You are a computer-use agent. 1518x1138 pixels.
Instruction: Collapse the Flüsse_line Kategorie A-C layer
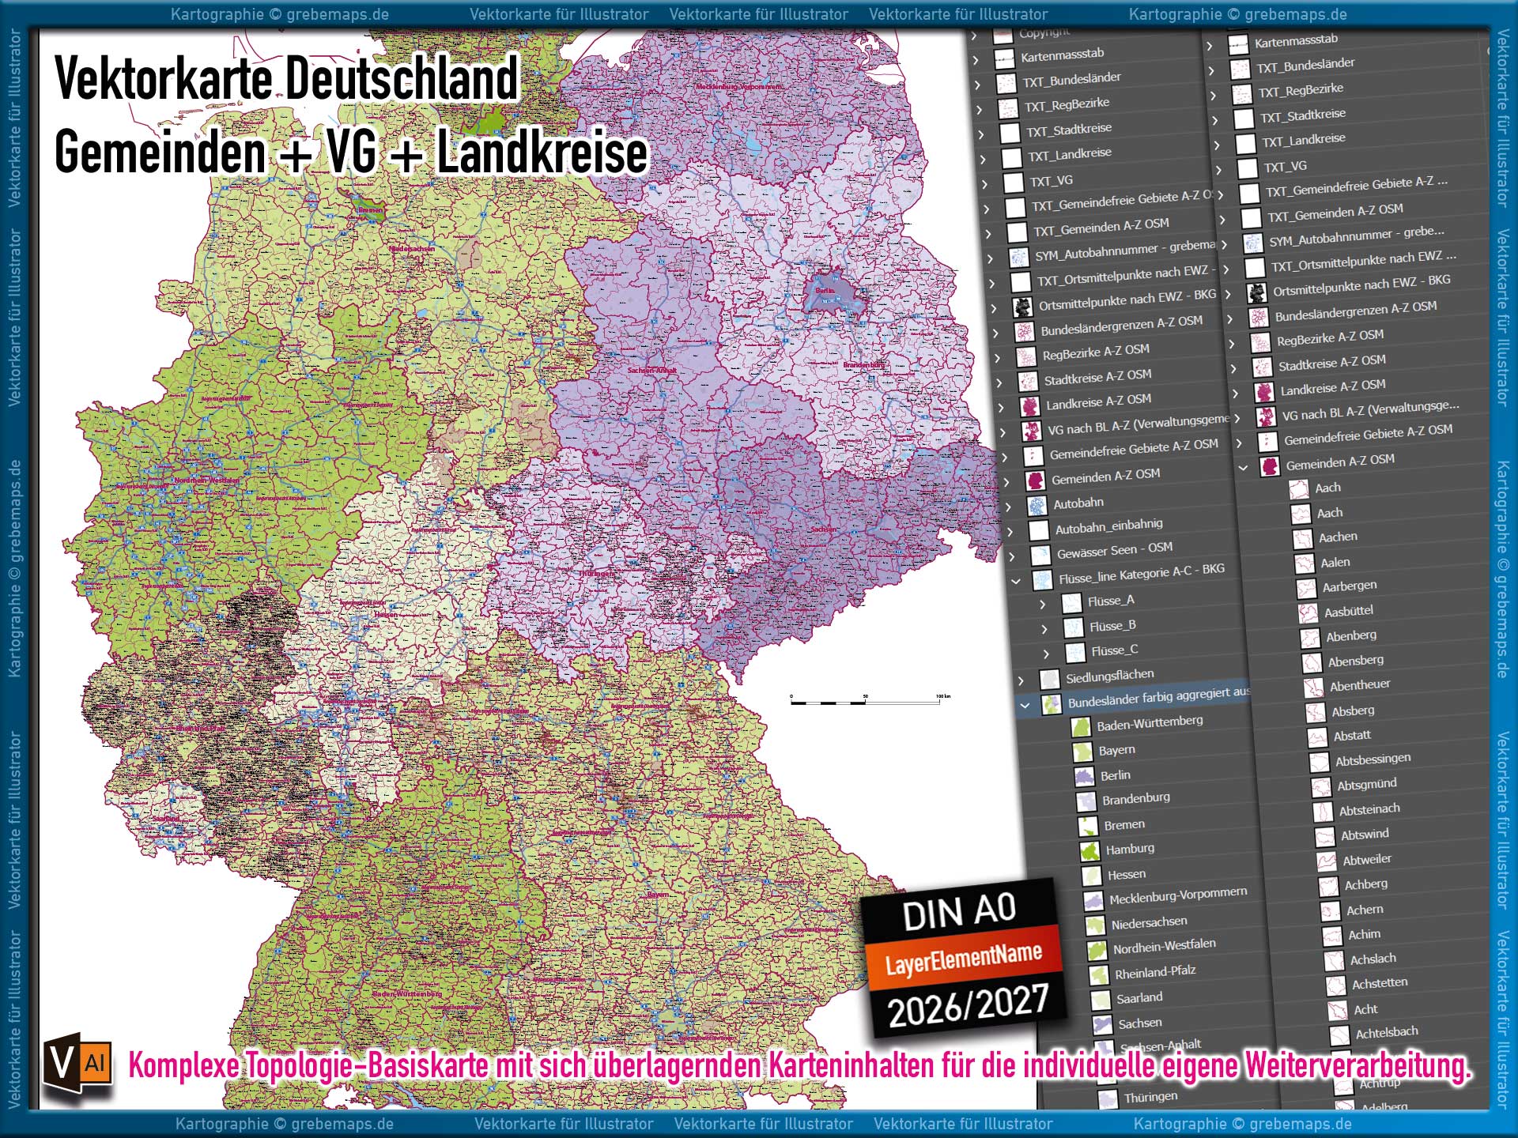[x=1016, y=582]
